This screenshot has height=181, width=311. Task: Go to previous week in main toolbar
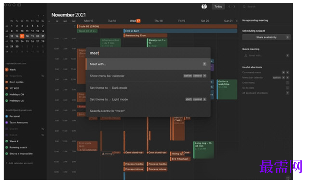[x=229, y=6]
